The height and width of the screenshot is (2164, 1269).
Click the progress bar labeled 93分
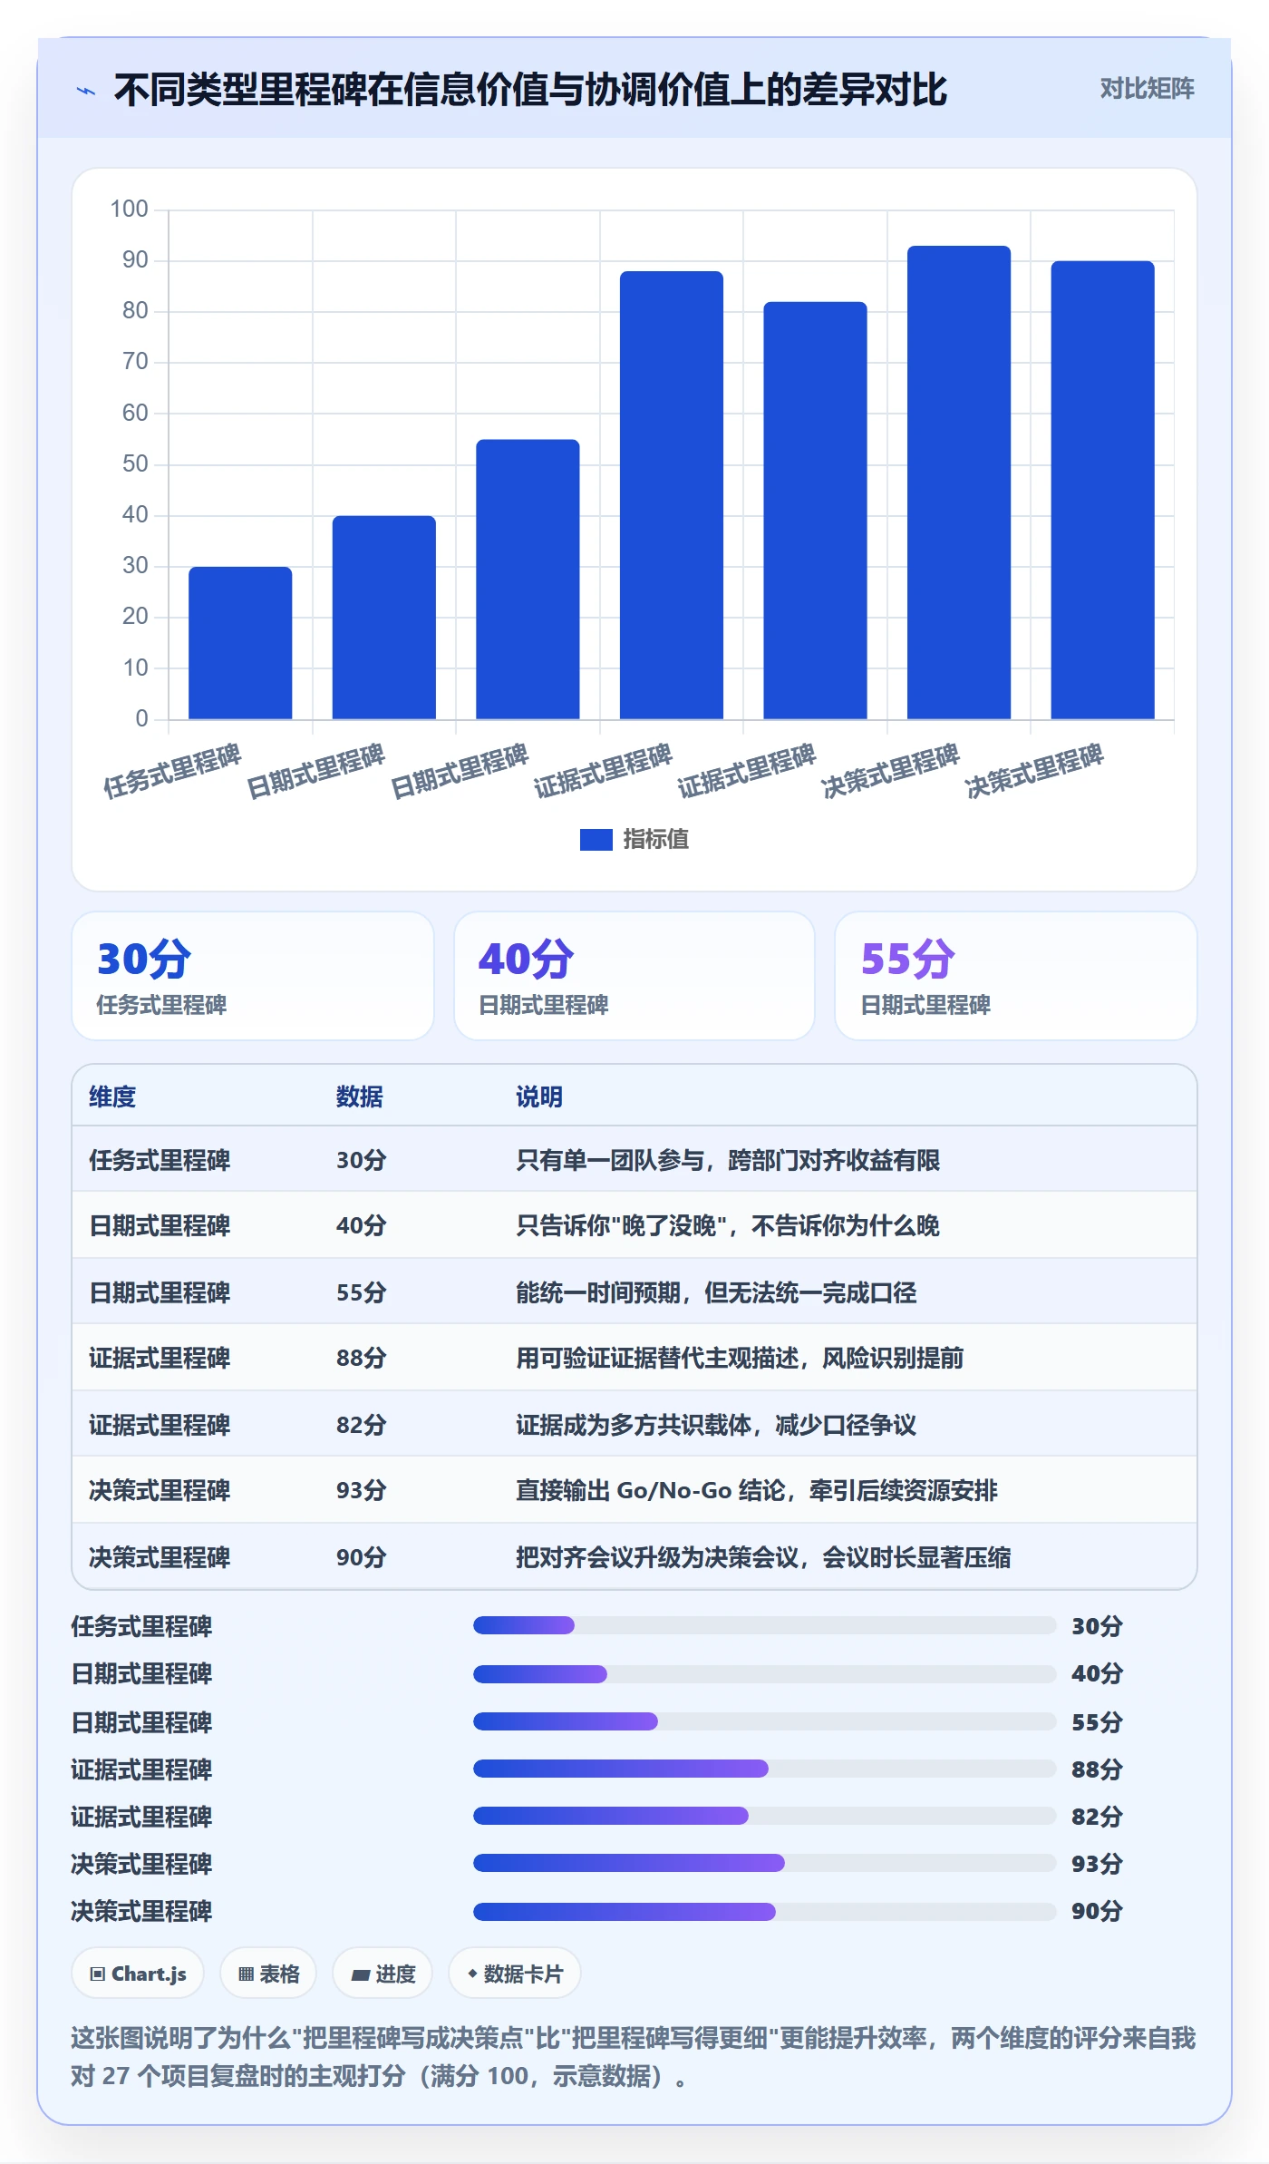(765, 1863)
